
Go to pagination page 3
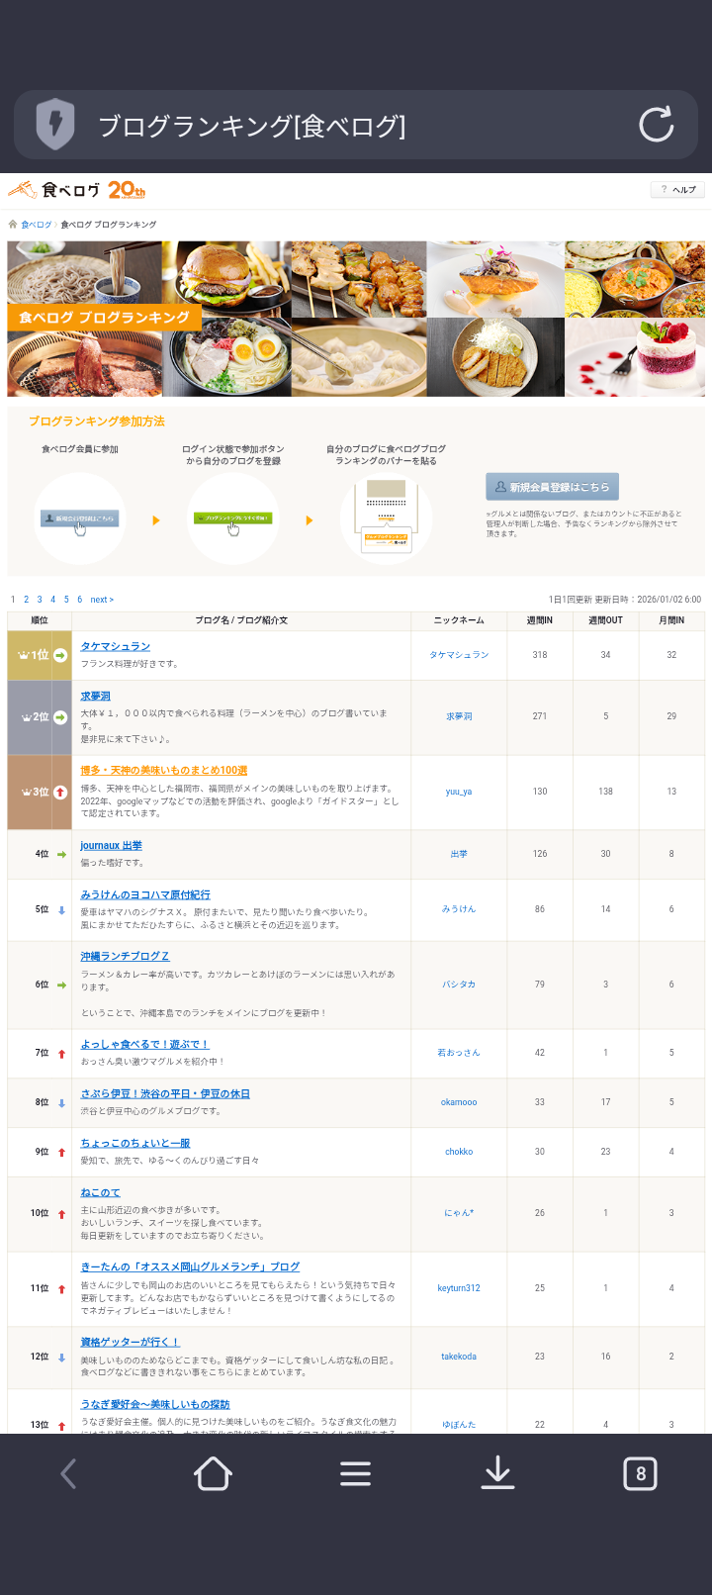(40, 600)
